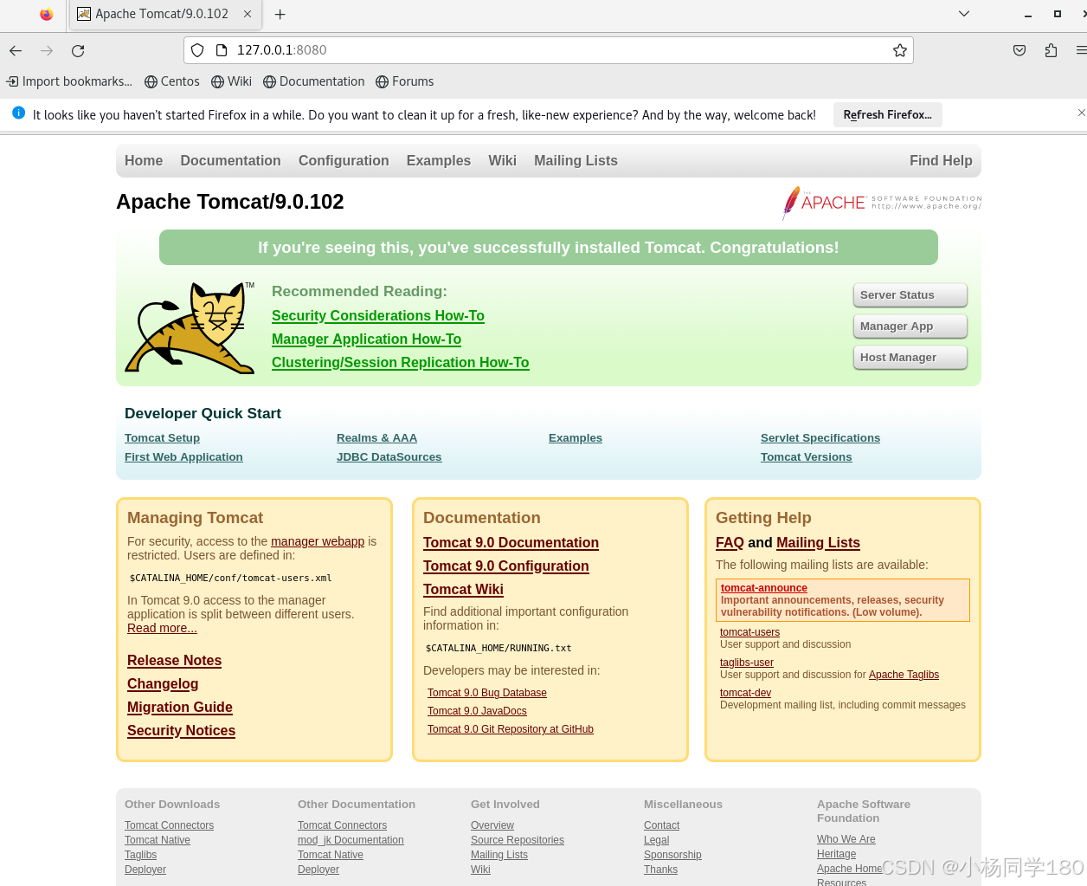Click the Tomcat cat logo image
This screenshot has width=1087, height=886.
point(190,327)
